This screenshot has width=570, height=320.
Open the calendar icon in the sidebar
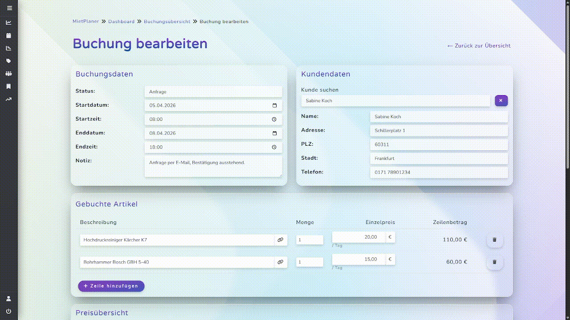[9, 35]
